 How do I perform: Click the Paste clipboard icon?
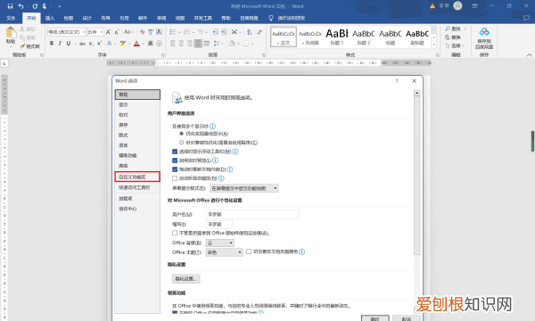point(11,33)
